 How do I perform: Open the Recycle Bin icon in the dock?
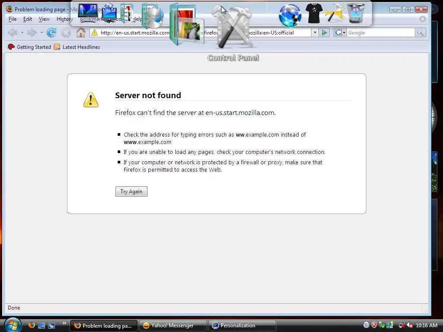(x=356, y=13)
